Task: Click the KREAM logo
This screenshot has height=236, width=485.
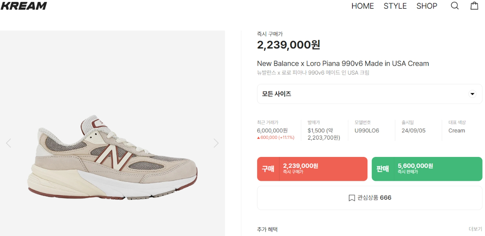Action: pyautogui.click(x=23, y=6)
